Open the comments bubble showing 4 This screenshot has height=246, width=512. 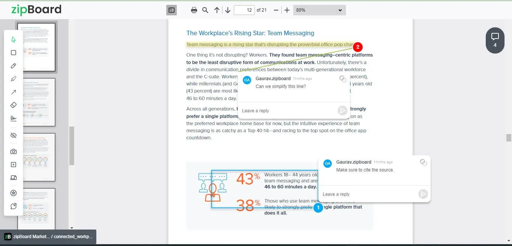coord(495,40)
